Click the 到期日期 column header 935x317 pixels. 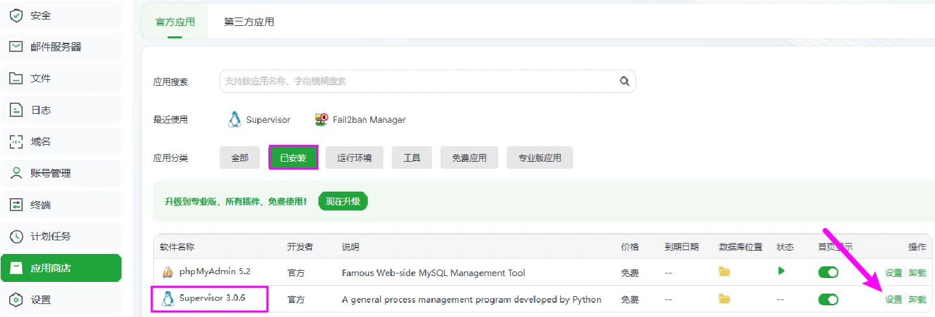tap(682, 247)
